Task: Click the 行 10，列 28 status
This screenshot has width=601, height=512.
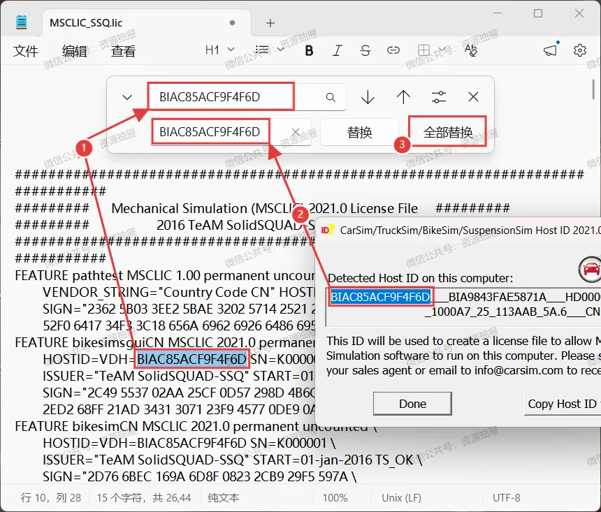Action: pos(51,498)
